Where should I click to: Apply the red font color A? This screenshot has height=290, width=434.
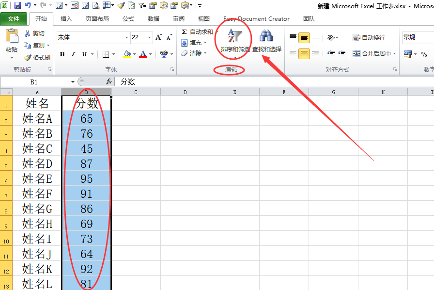(143, 54)
